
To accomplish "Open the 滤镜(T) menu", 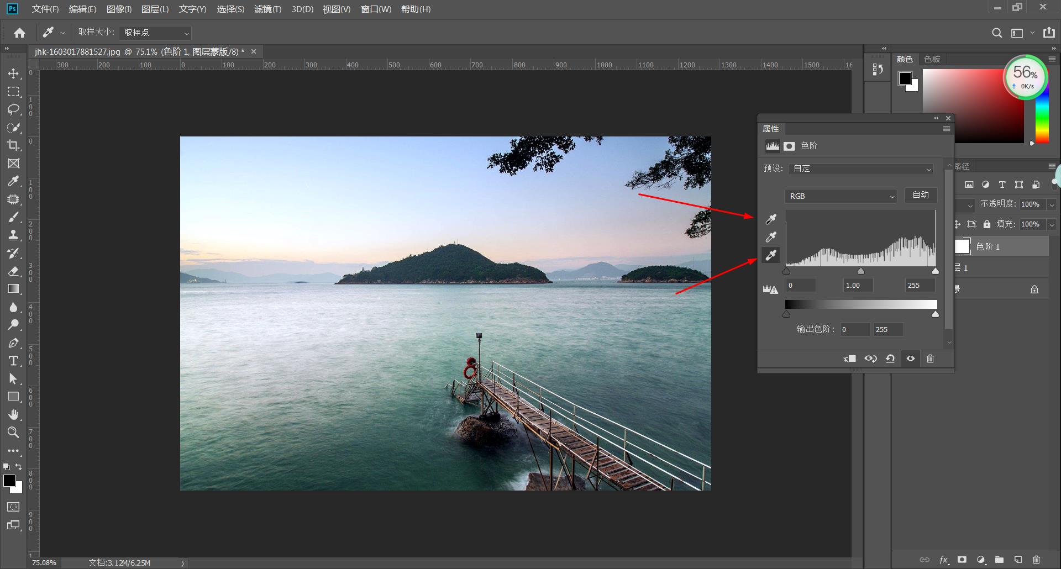I will click(267, 9).
